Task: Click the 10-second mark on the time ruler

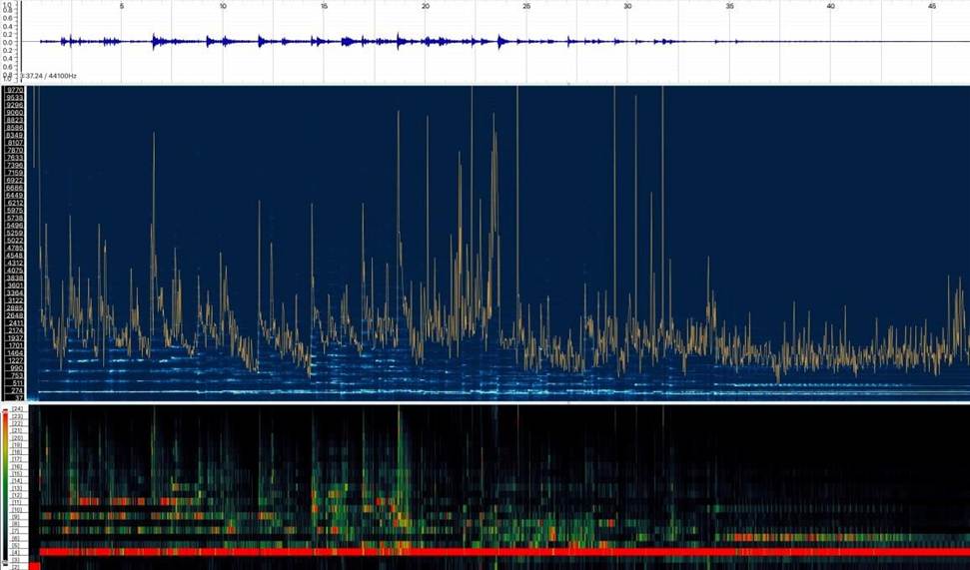Action: pyautogui.click(x=223, y=6)
